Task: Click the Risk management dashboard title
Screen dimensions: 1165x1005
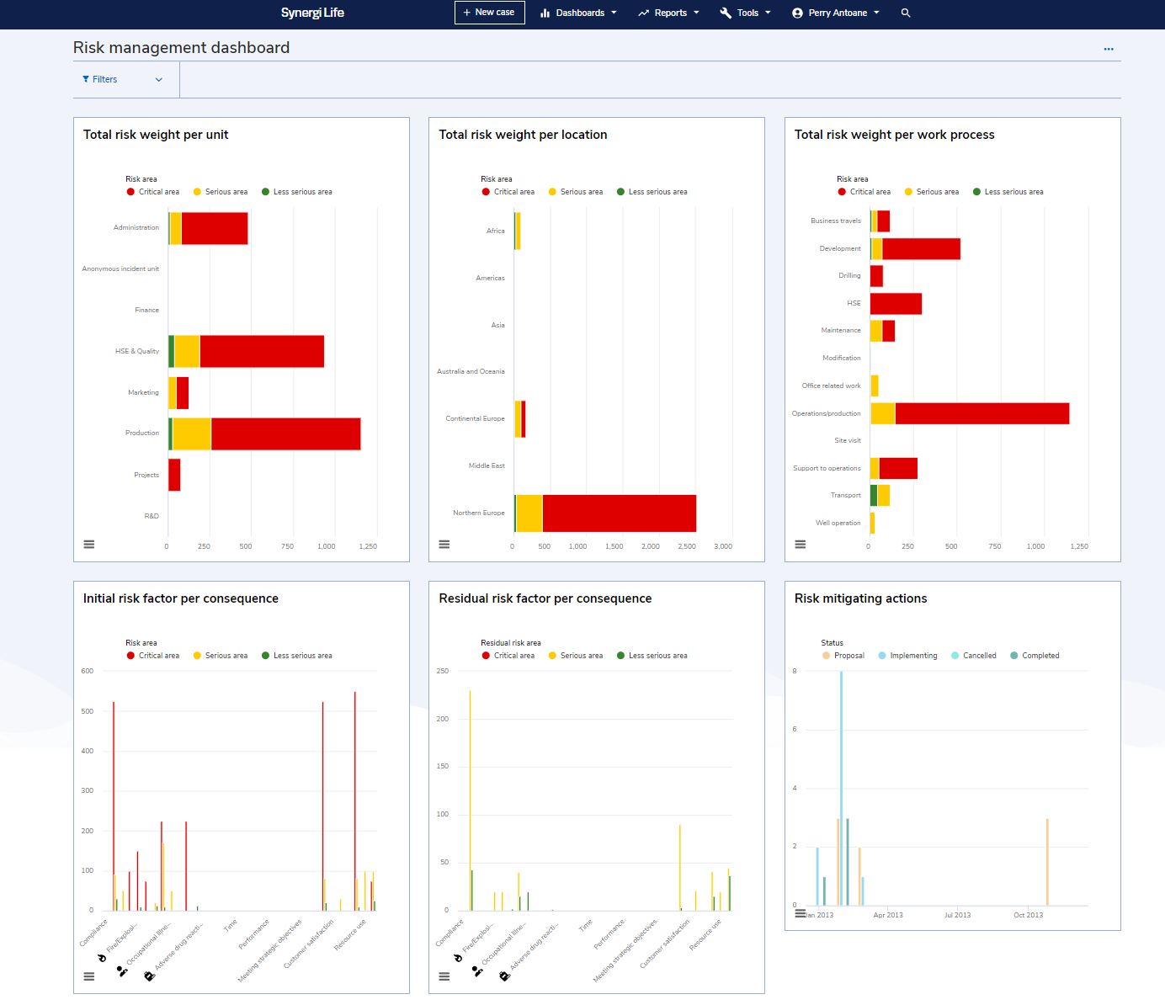Action: pyautogui.click(x=182, y=47)
